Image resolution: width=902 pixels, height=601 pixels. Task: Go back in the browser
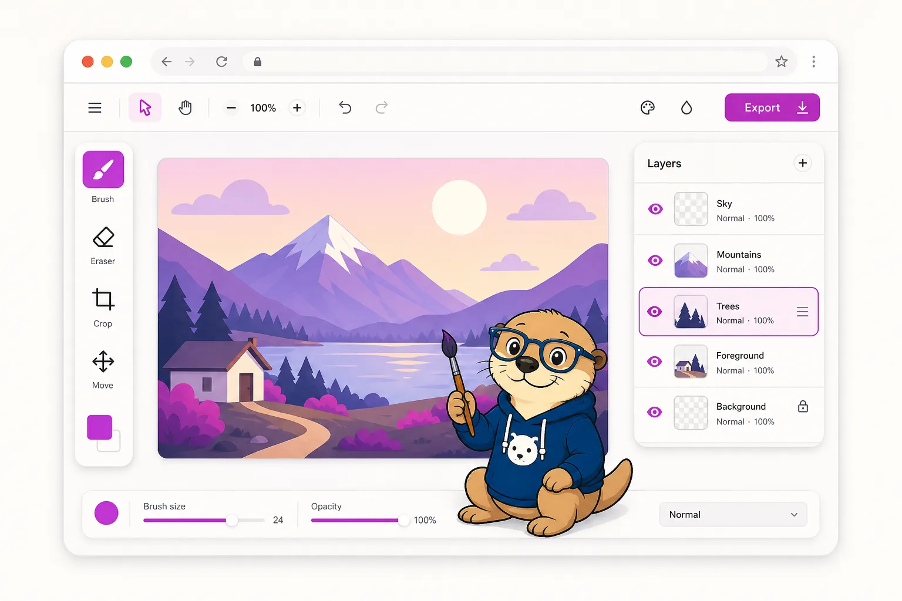pos(167,62)
